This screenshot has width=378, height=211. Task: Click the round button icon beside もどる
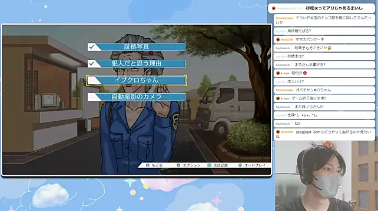tap(148, 165)
